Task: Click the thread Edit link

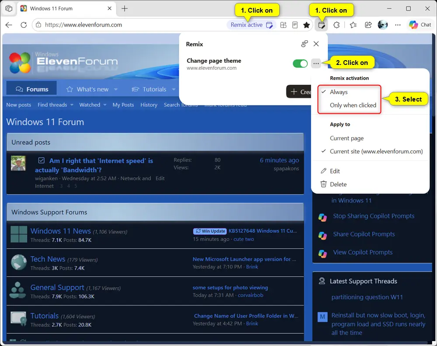Action: click(x=160, y=178)
